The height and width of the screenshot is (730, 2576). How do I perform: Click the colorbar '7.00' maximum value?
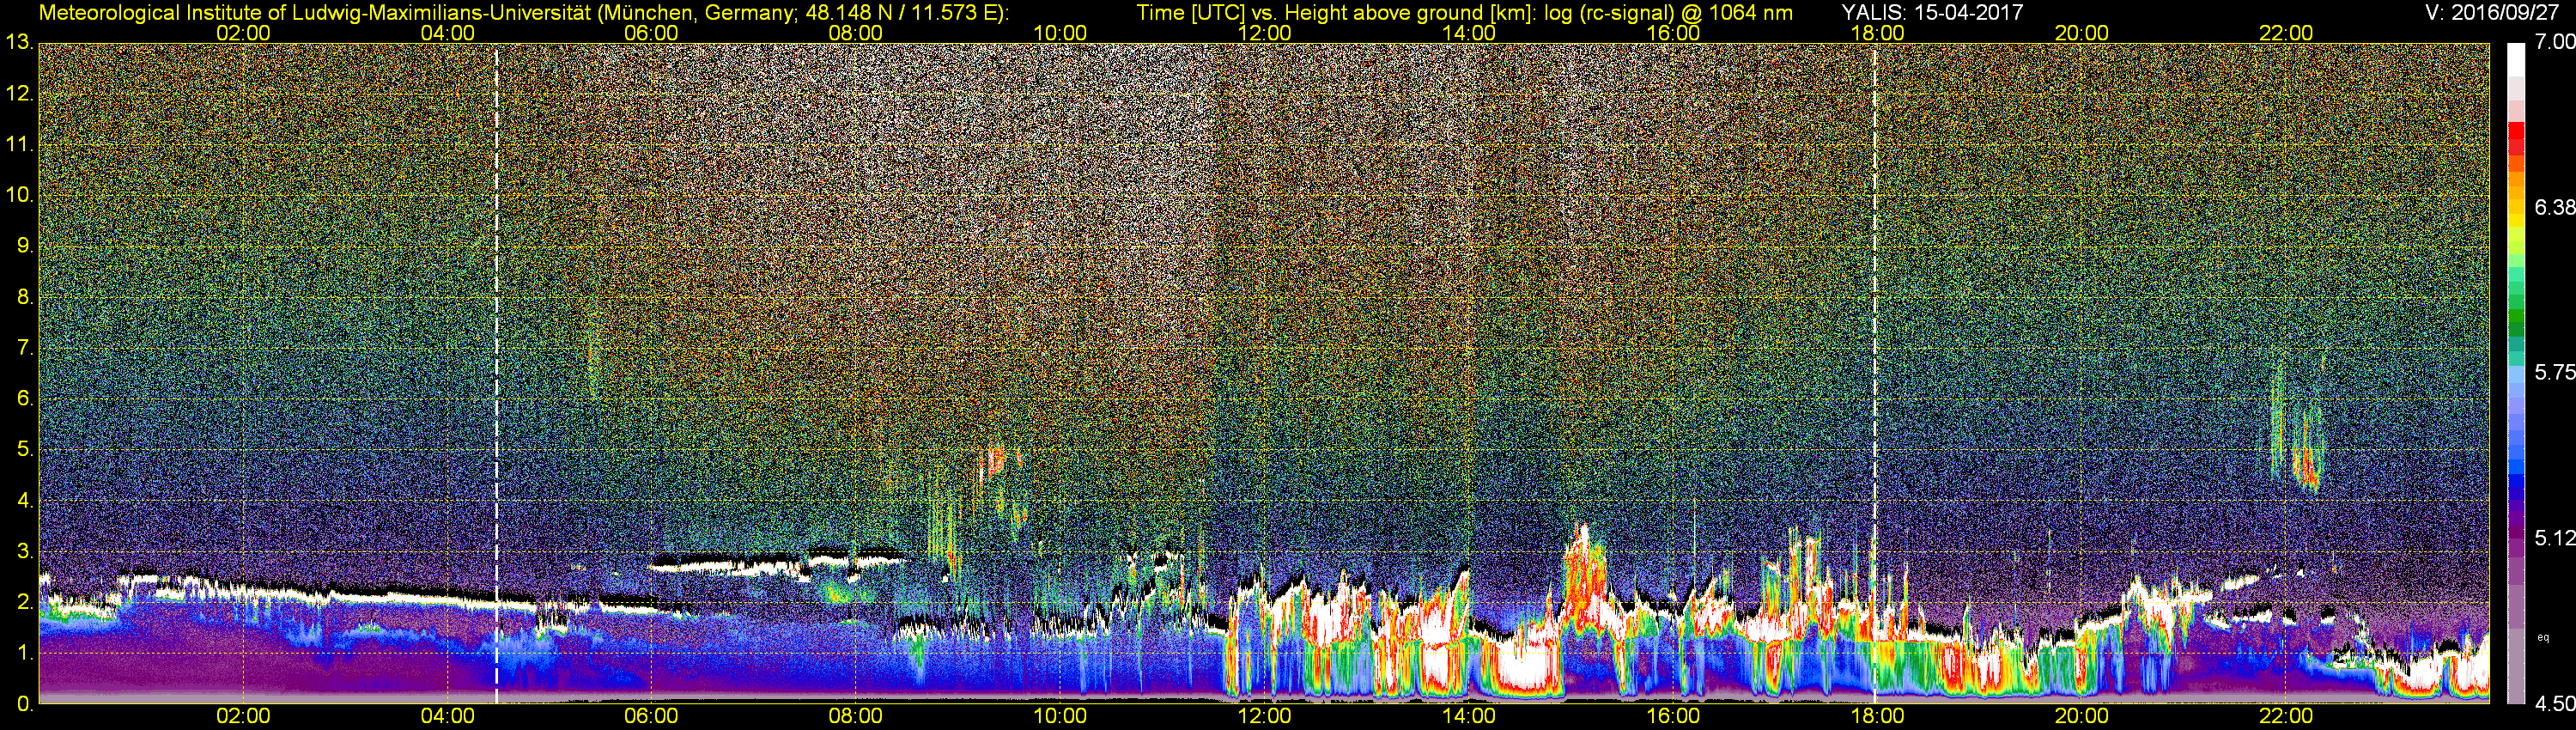click(2554, 42)
